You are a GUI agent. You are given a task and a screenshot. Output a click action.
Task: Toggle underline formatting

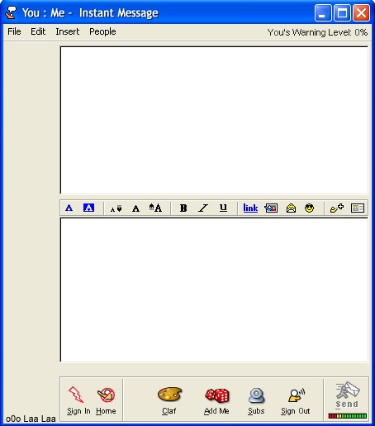click(223, 208)
